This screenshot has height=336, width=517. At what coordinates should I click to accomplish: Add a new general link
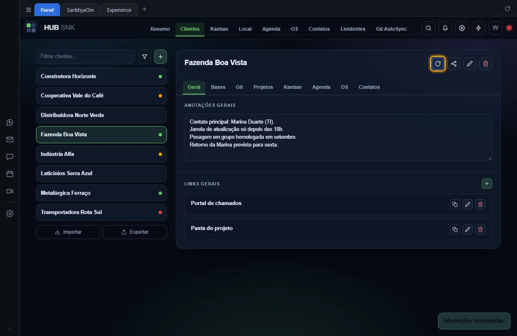[x=487, y=184]
